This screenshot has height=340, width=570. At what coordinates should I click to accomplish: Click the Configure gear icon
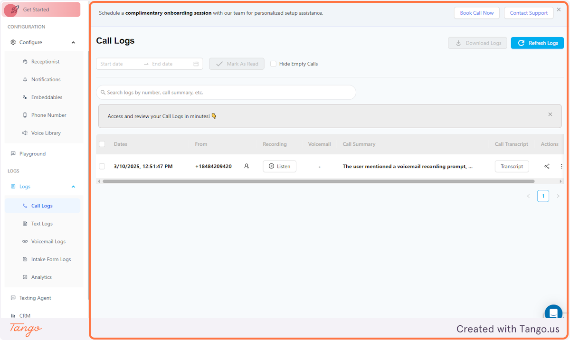(13, 42)
